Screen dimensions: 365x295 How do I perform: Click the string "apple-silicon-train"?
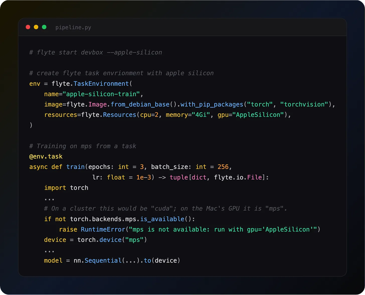pos(101,94)
